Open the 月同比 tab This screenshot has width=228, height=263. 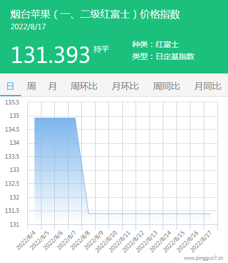(208, 86)
